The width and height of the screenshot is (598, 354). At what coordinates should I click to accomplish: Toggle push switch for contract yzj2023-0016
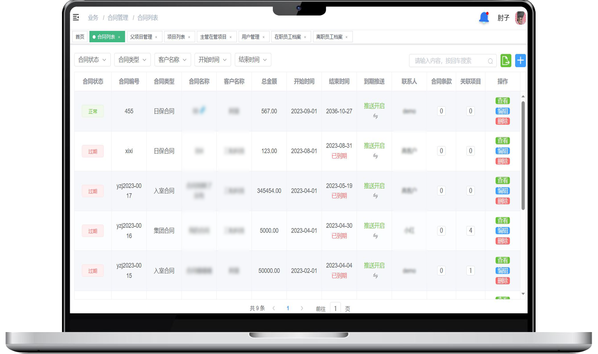tap(375, 236)
